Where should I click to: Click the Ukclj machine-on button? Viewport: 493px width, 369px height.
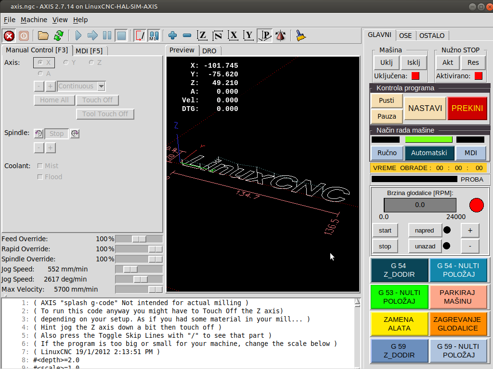click(387, 62)
